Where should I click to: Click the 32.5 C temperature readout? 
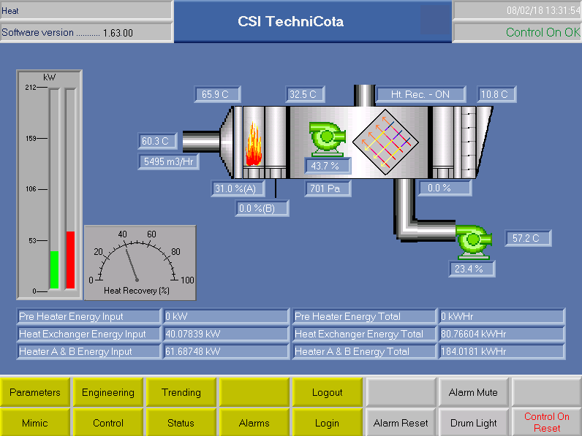tap(305, 94)
